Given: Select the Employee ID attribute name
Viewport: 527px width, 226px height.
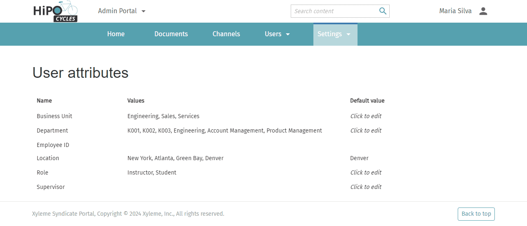Looking at the screenshot, I should click(53, 145).
